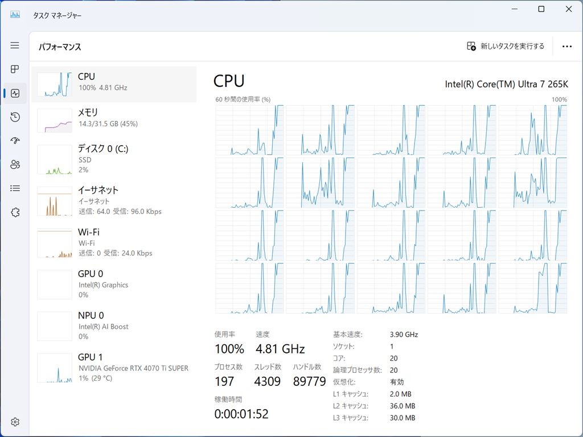The height and width of the screenshot is (437, 583).
Task: Select GPU 0 Intel Graphics item
Action: point(114,284)
